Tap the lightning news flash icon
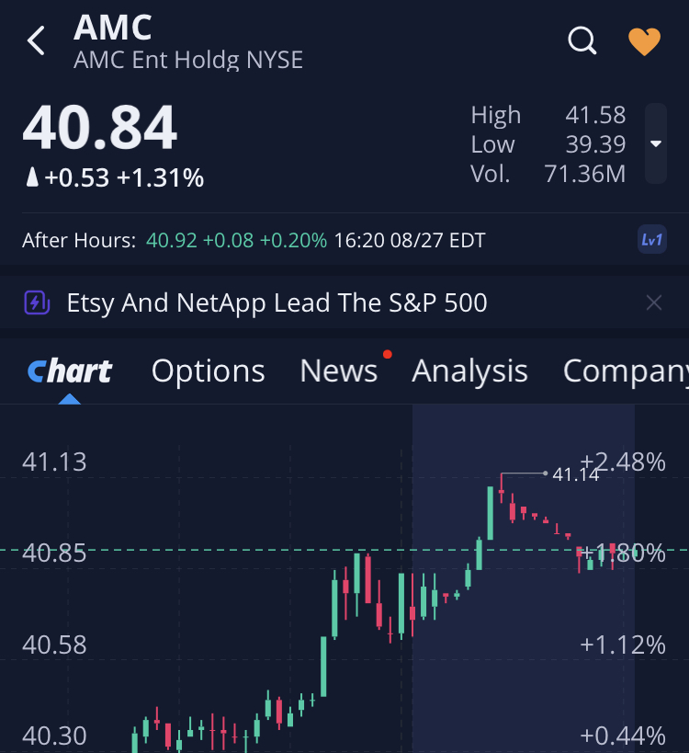The height and width of the screenshot is (753, 689). (x=37, y=302)
